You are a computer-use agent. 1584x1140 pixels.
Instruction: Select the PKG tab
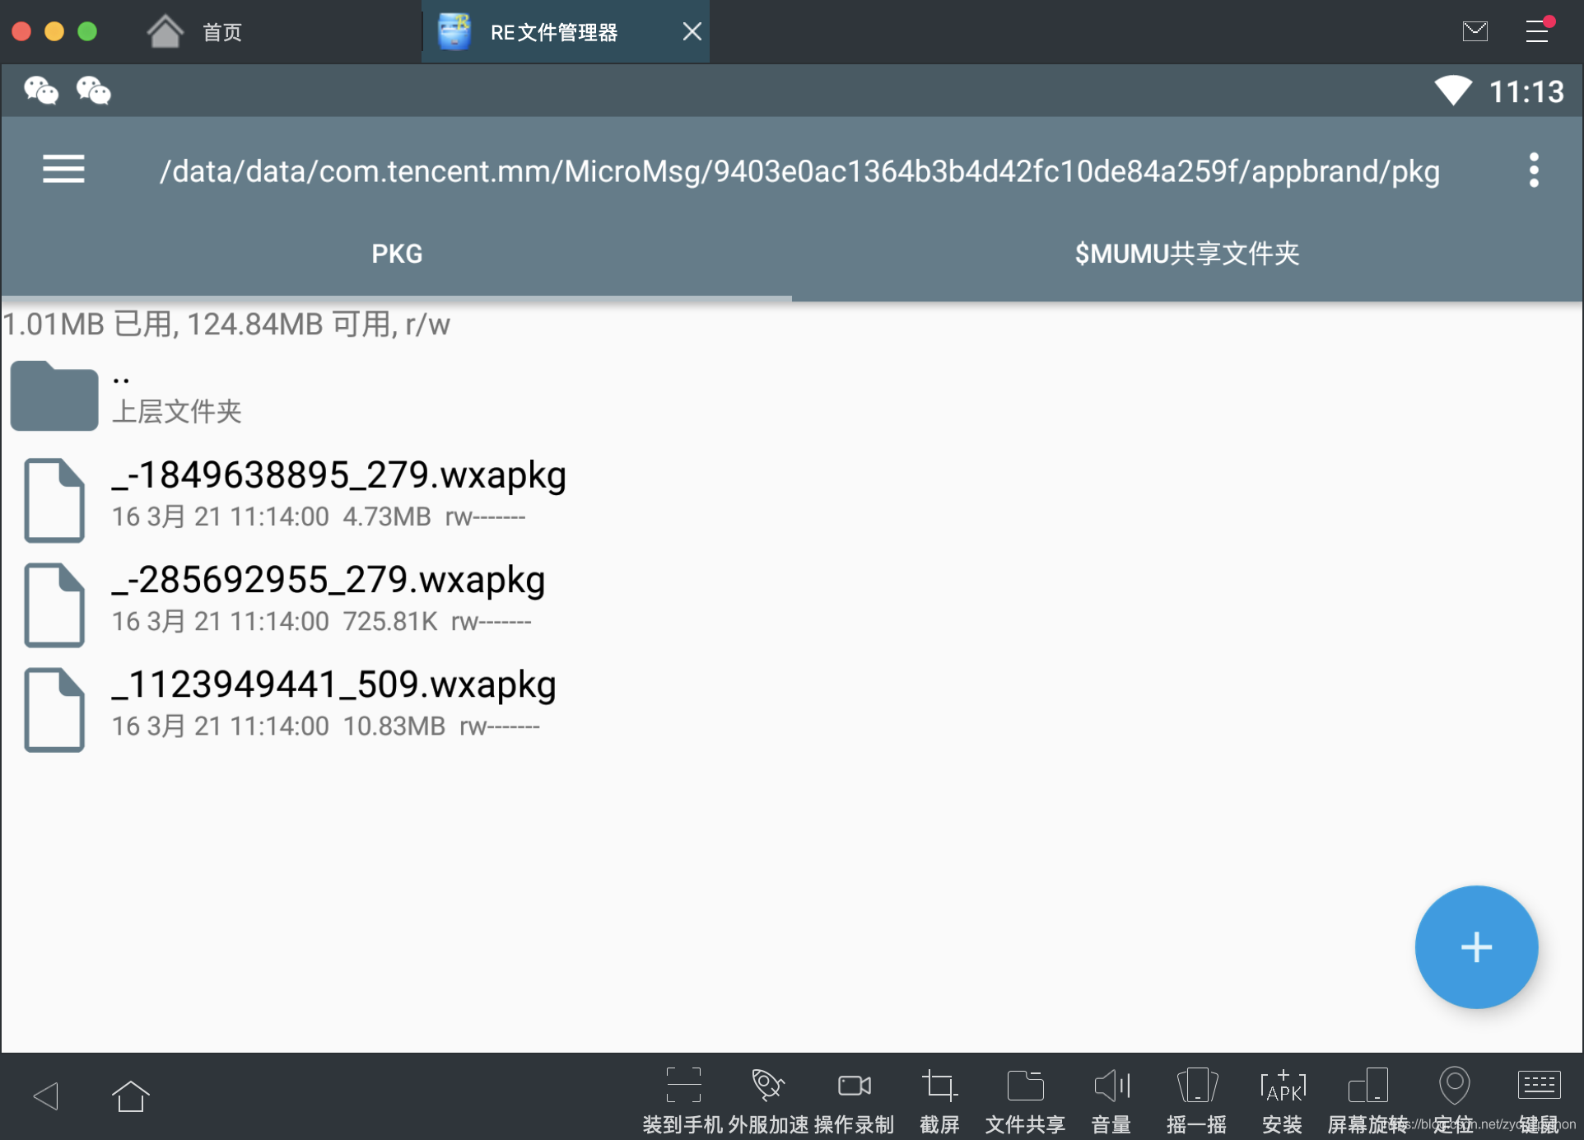pos(397,254)
